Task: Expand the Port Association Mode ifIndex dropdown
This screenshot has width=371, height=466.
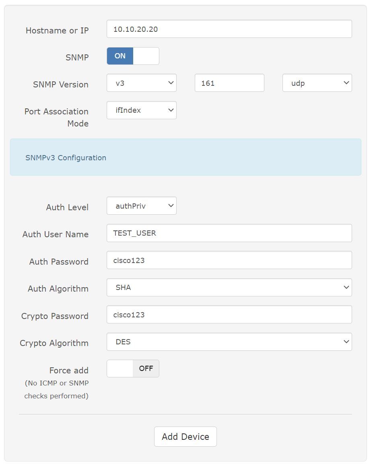Action: [x=142, y=110]
